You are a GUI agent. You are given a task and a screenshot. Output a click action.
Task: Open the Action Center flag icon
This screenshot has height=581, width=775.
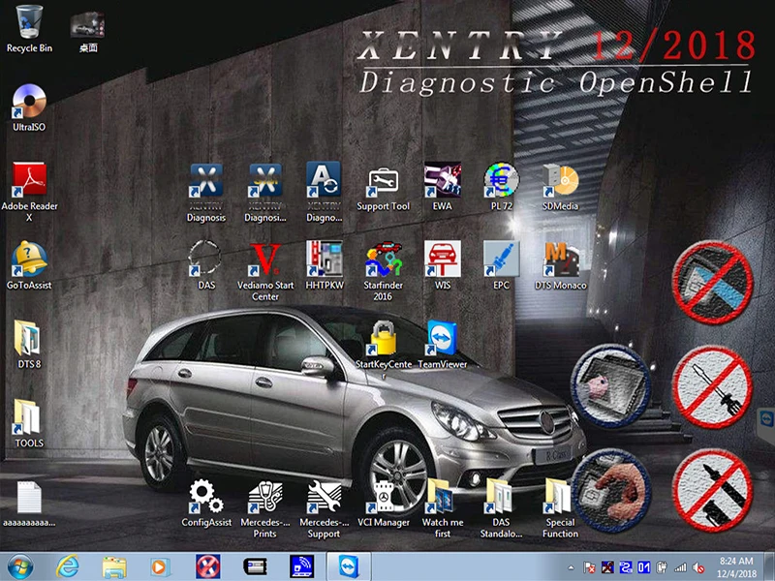[589, 567]
